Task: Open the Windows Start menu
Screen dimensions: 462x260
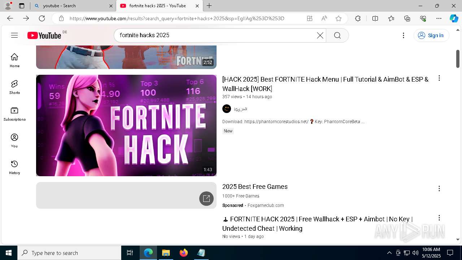Action: [x=9, y=253]
